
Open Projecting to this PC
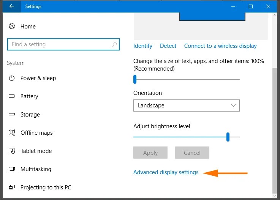pos(46,187)
